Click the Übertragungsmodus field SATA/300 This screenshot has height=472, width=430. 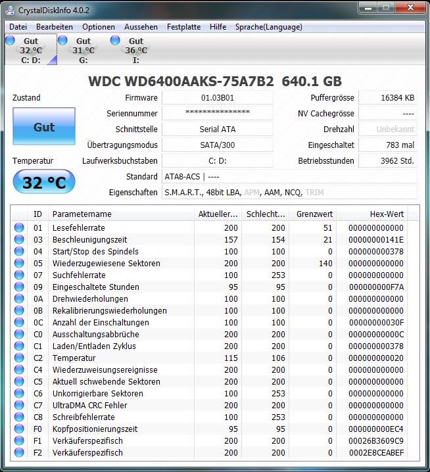(x=218, y=145)
